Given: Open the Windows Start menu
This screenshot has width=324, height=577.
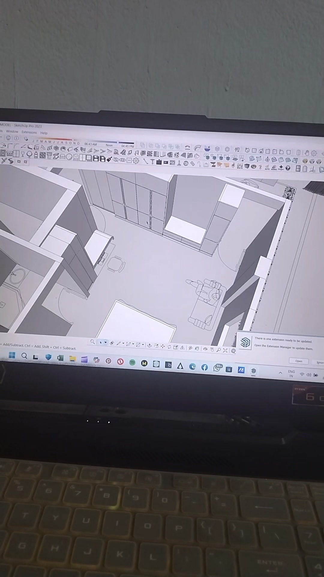Looking at the screenshot, I should click(x=12, y=356).
